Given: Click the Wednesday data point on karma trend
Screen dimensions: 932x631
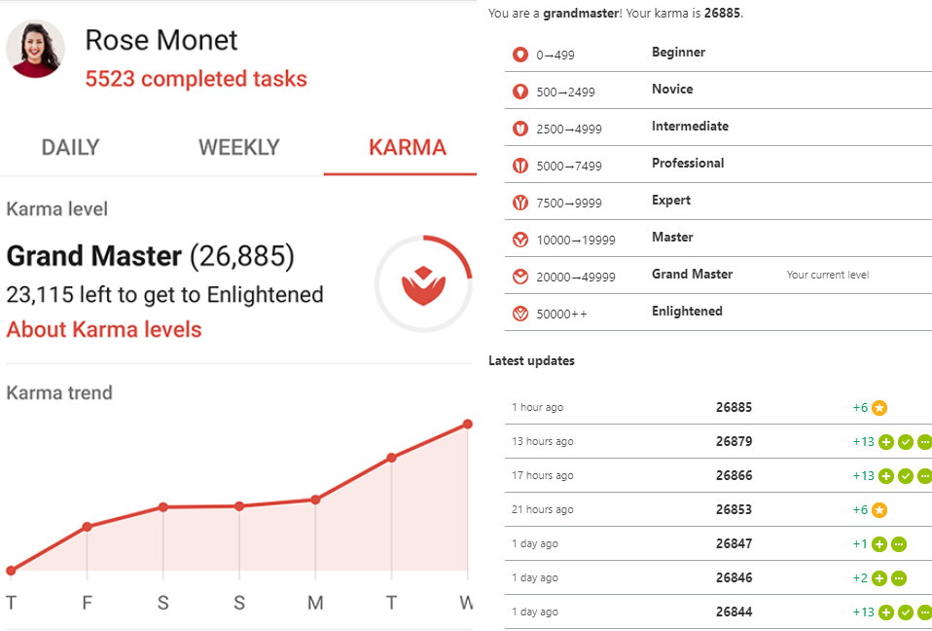Looking at the screenshot, I should 468,424.
